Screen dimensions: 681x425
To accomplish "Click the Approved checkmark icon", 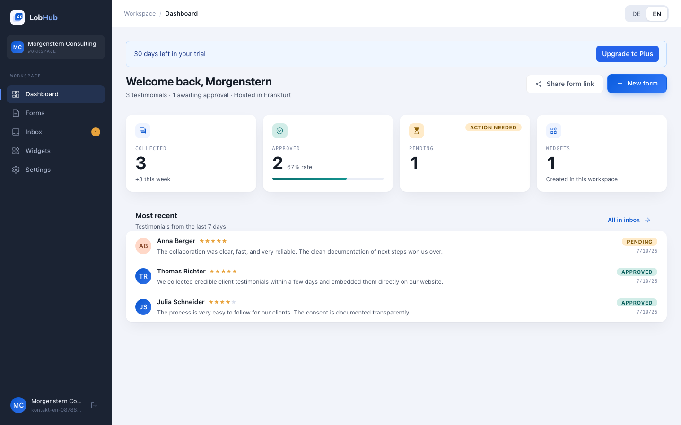I will pyautogui.click(x=280, y=131).
